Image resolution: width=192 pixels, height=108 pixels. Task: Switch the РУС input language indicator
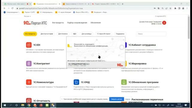(172, 105)
